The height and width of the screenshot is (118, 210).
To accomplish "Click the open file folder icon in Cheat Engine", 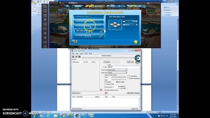I will (x=76, y=57).
